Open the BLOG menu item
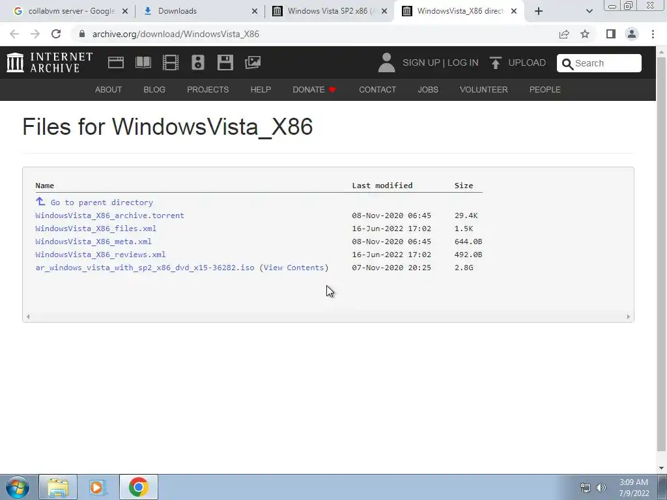 [x=154, y=90]
